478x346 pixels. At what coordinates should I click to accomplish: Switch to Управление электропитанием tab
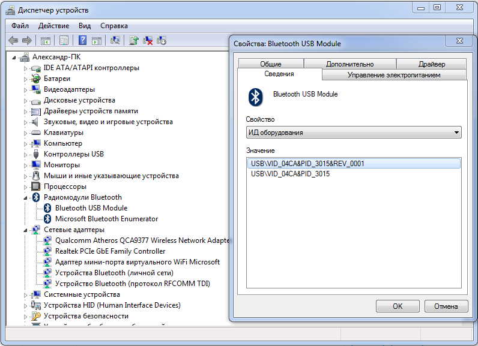pos(394,75)
